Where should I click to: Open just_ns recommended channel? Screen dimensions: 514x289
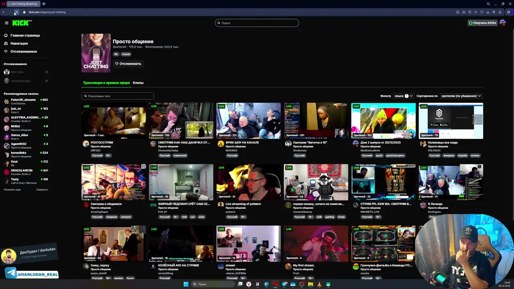pos(26,110)
